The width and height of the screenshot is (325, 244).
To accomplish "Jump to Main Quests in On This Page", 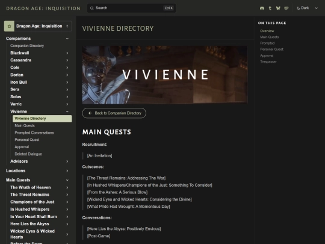I will point(270,37).
